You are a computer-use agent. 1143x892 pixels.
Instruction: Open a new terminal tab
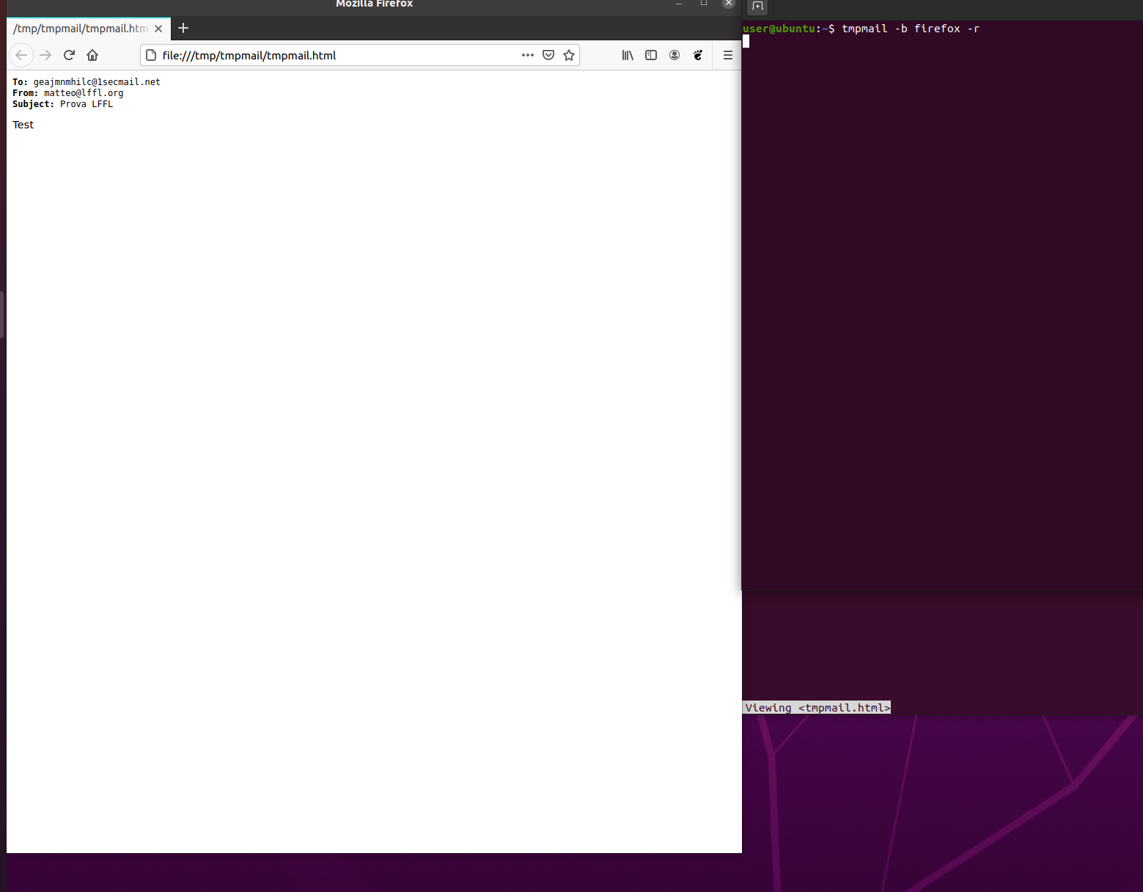(758, 7)
